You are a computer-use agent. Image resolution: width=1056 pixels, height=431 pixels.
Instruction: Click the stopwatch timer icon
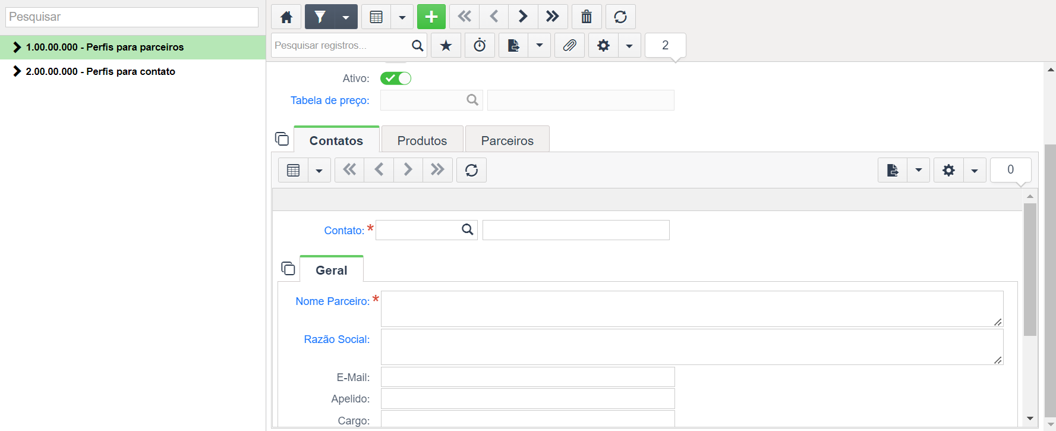480,45
